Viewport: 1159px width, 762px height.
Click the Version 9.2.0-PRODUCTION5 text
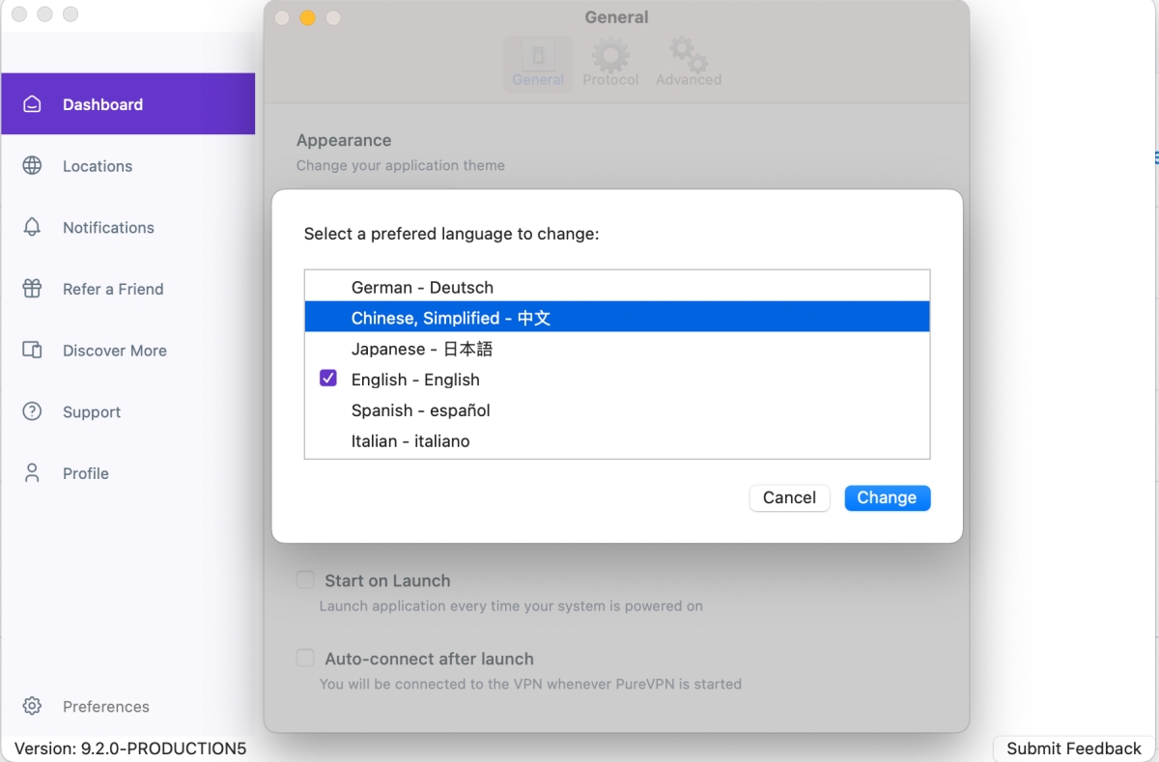[x=130, y=748]
